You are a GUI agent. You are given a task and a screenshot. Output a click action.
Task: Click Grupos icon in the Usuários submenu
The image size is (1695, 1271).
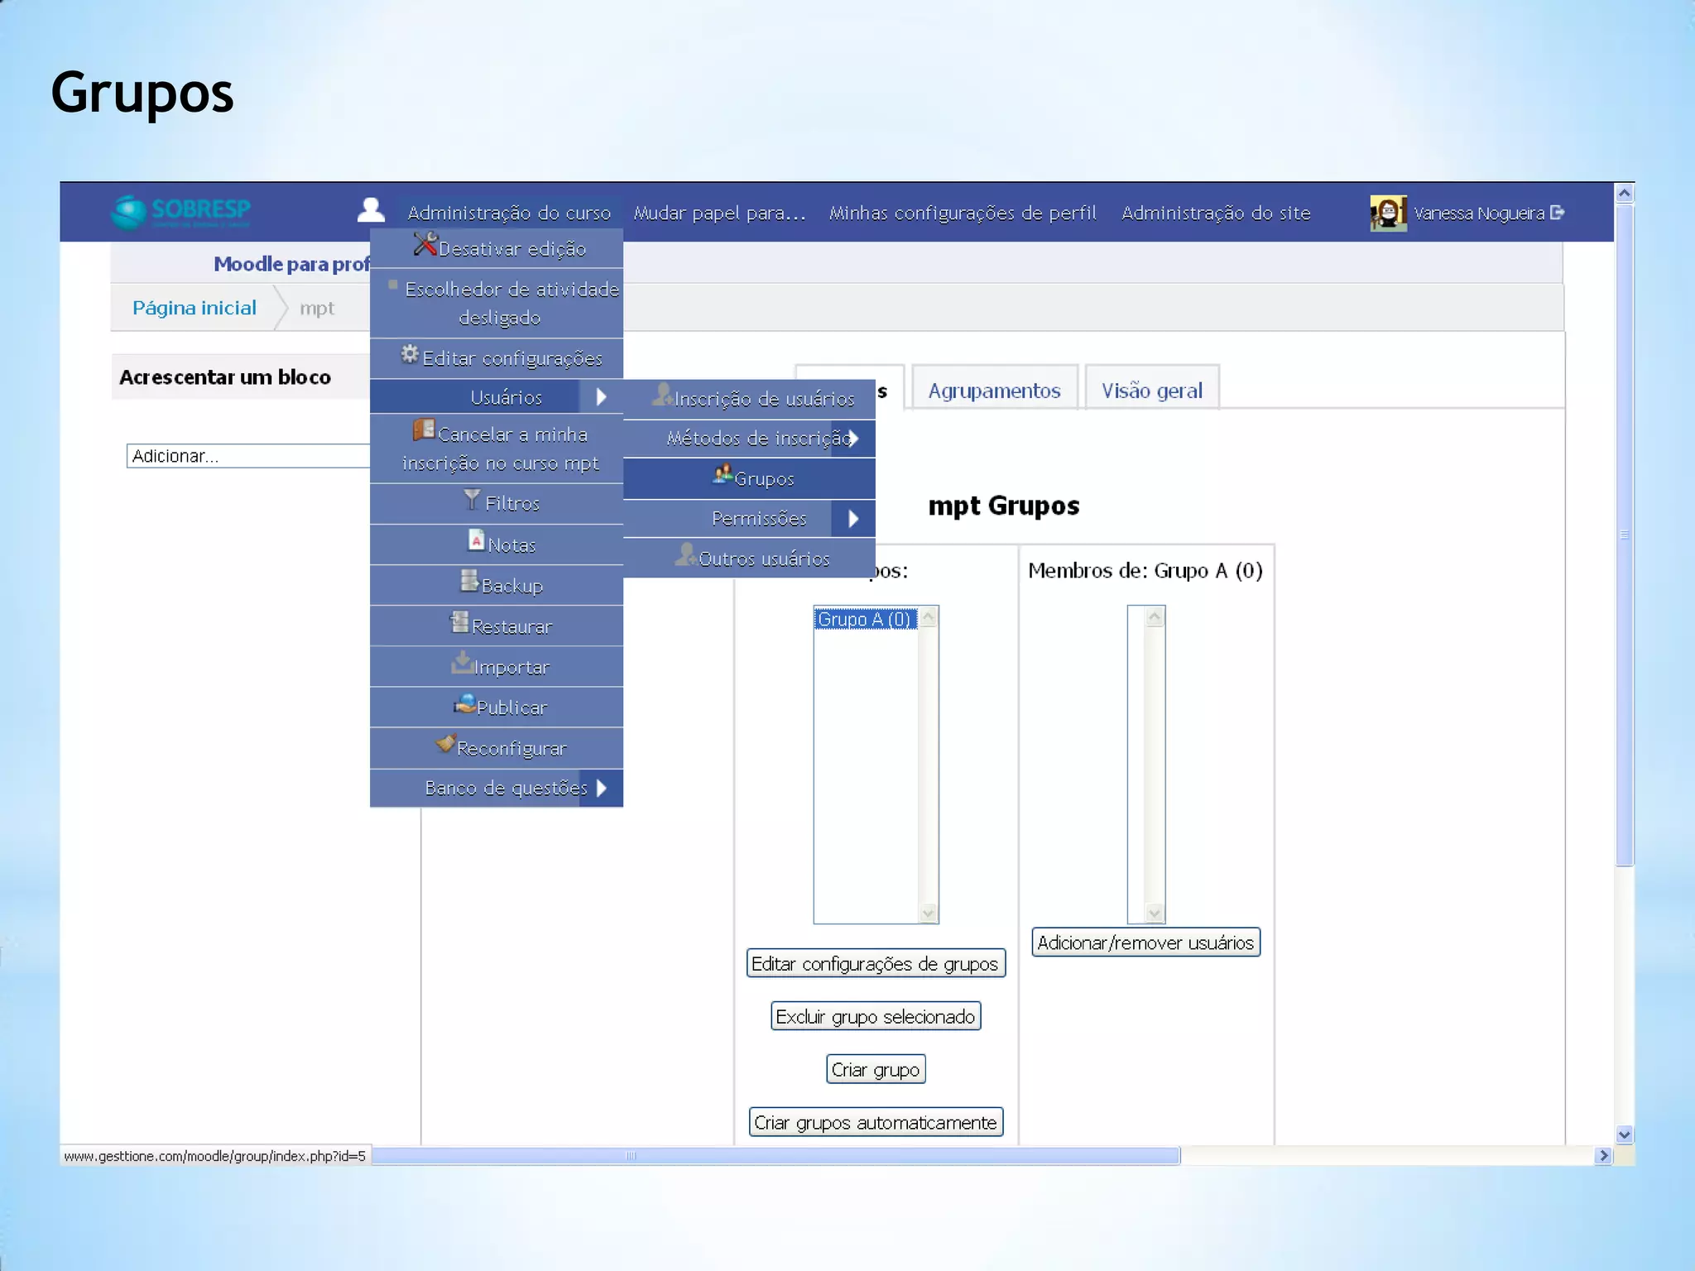pos(723,475)
